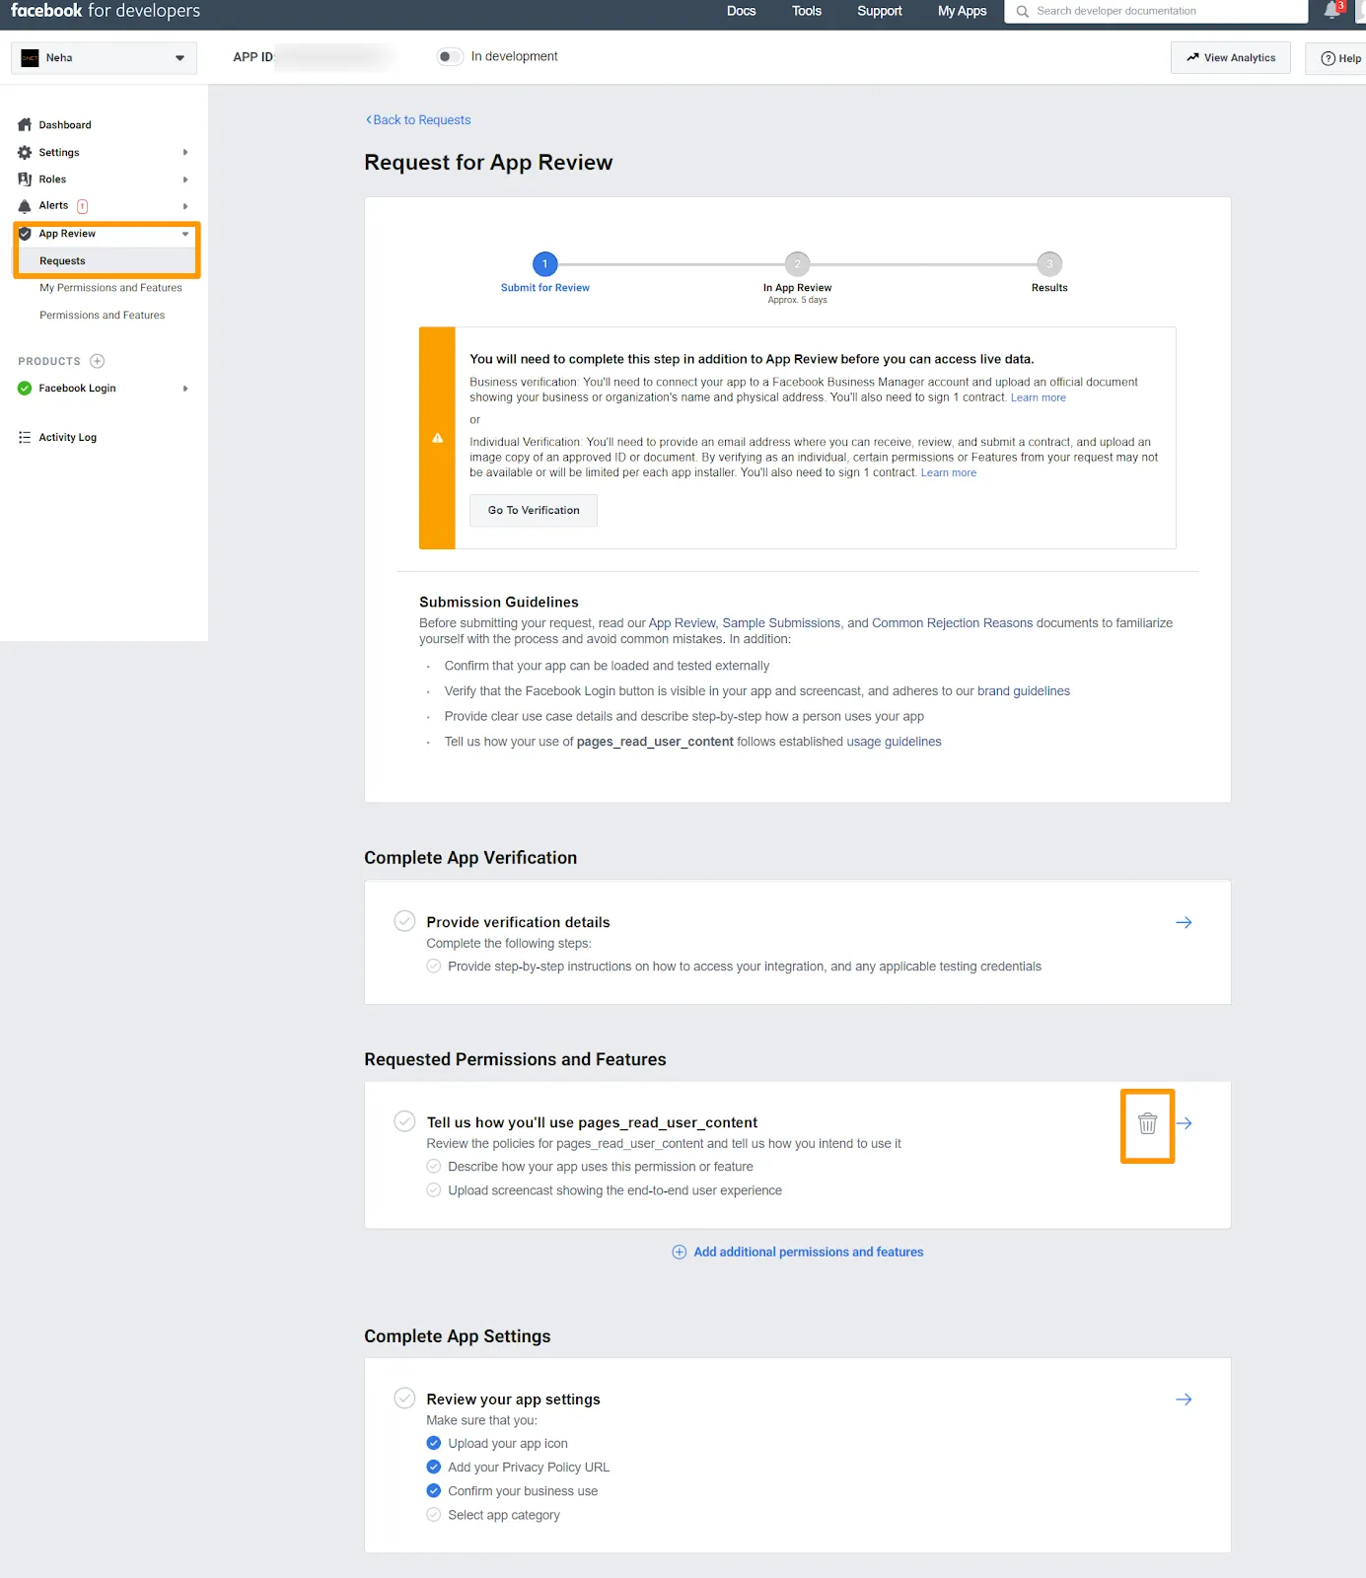1366x1578 pixels.
Task: Expand the Alerts submenu arrow
Action: (185, 206)
